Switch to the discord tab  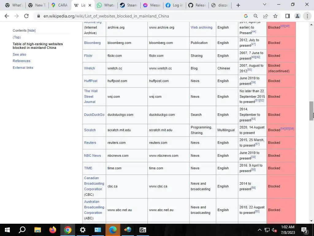click(220, 5)
